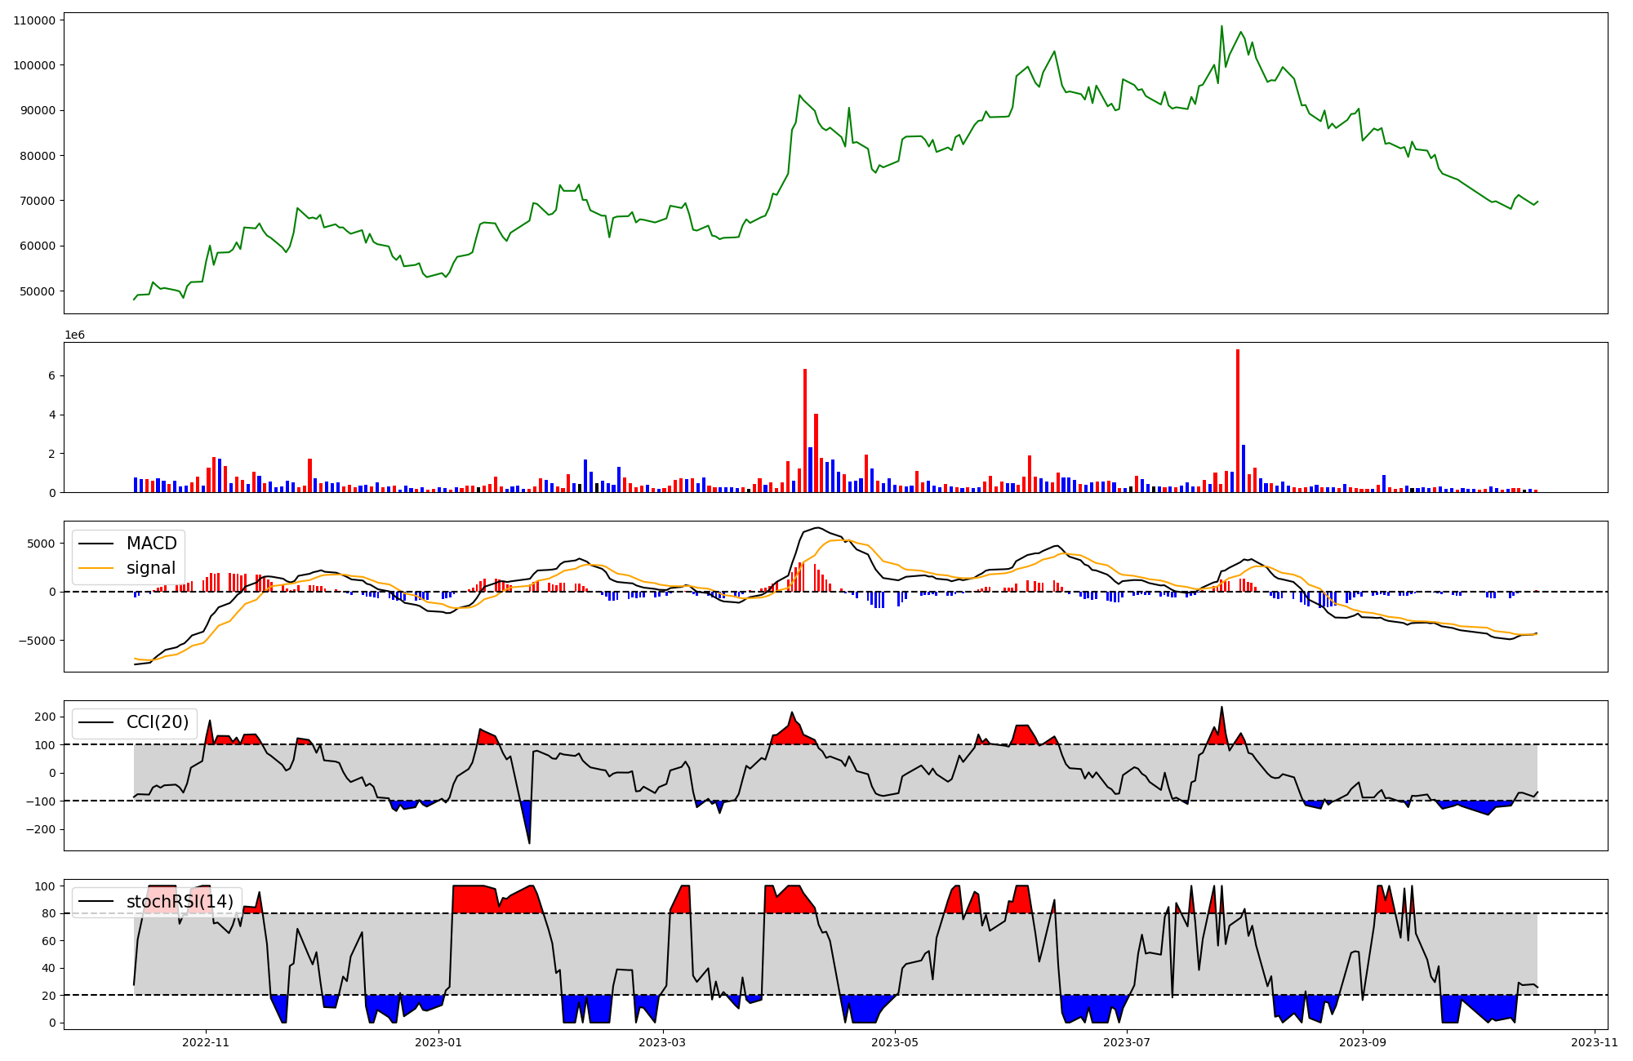1633x1061 pixels.
Task: Click the 1e6 volume scale label
Action: [74, 335]
